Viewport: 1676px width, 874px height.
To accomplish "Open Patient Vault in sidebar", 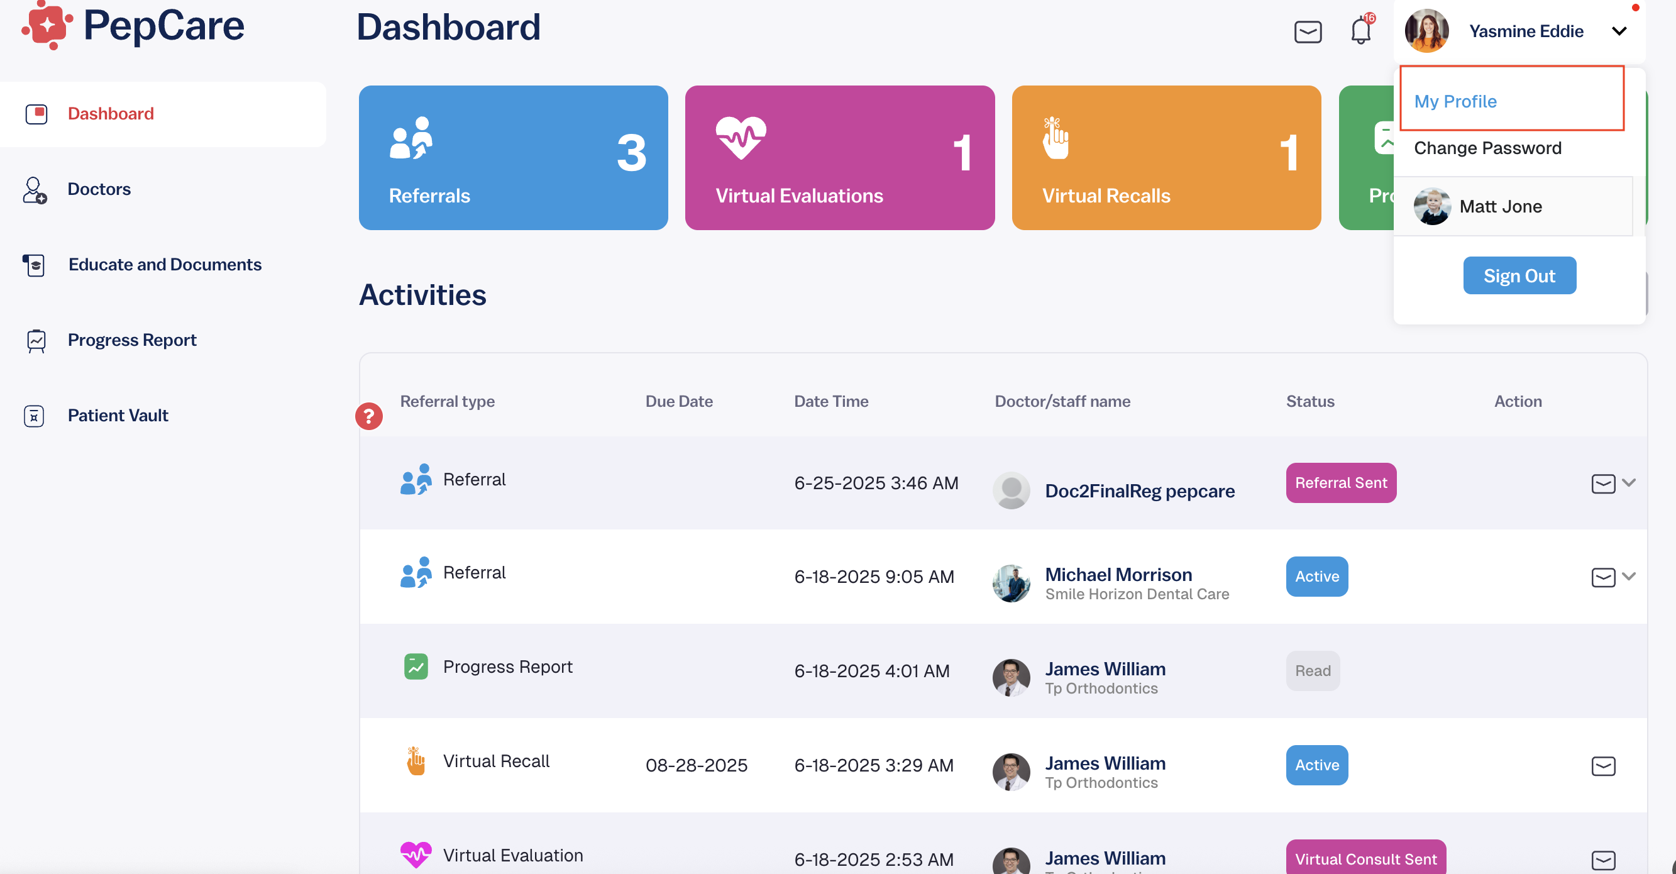I will (117, 415).
